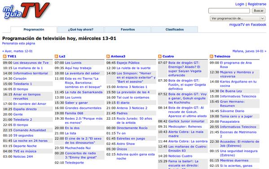Go to Mañana, jueves 14-01
Image resolution: width=269 pixels, height=169 pixels.
(x=249, y=51)
